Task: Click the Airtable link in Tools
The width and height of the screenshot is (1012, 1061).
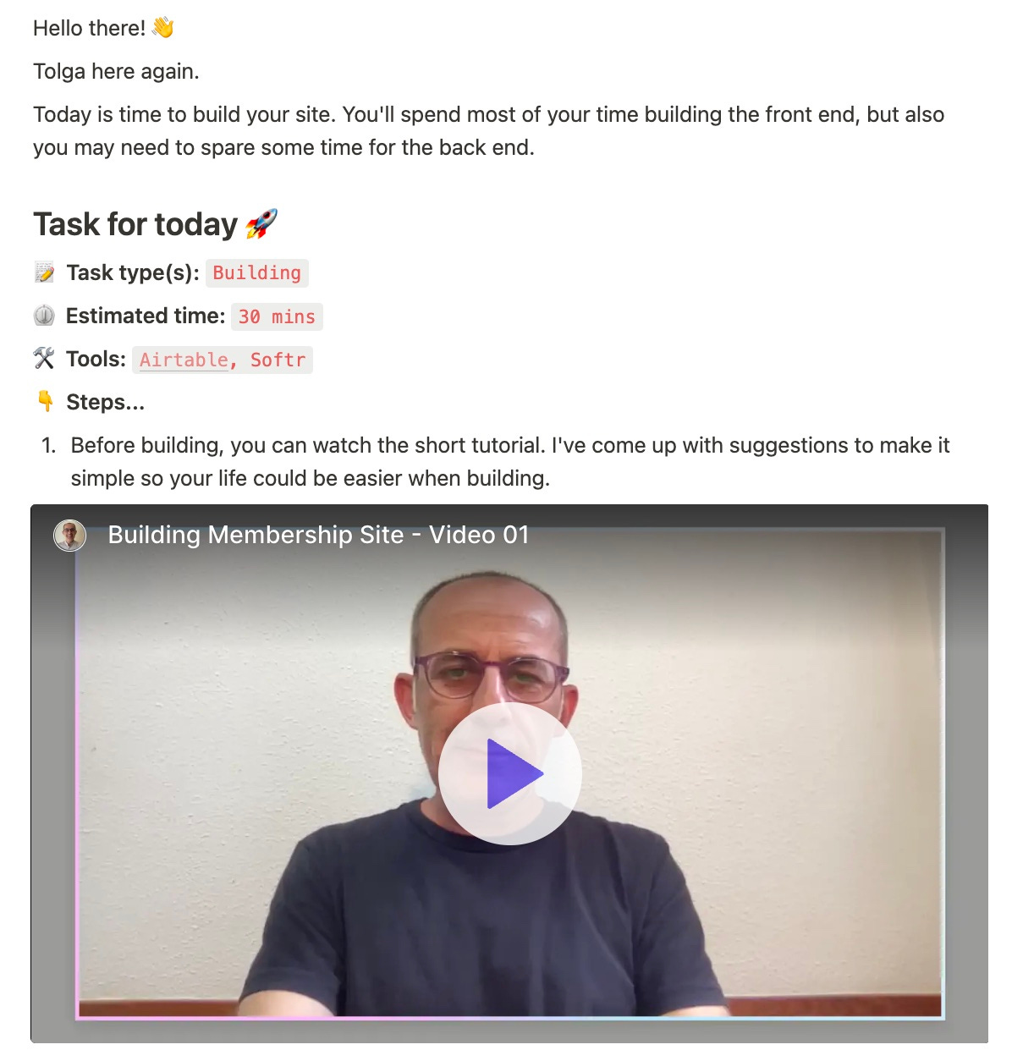Action: click(184, 360)
